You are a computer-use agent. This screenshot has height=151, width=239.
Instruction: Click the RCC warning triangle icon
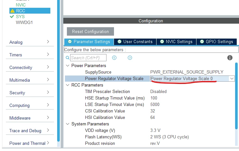(12, 11)
